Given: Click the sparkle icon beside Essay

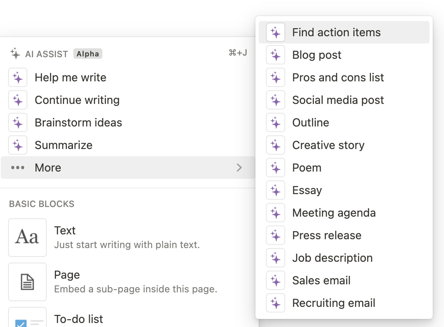Looking at the screenshot, I should [x=276, y=190].
